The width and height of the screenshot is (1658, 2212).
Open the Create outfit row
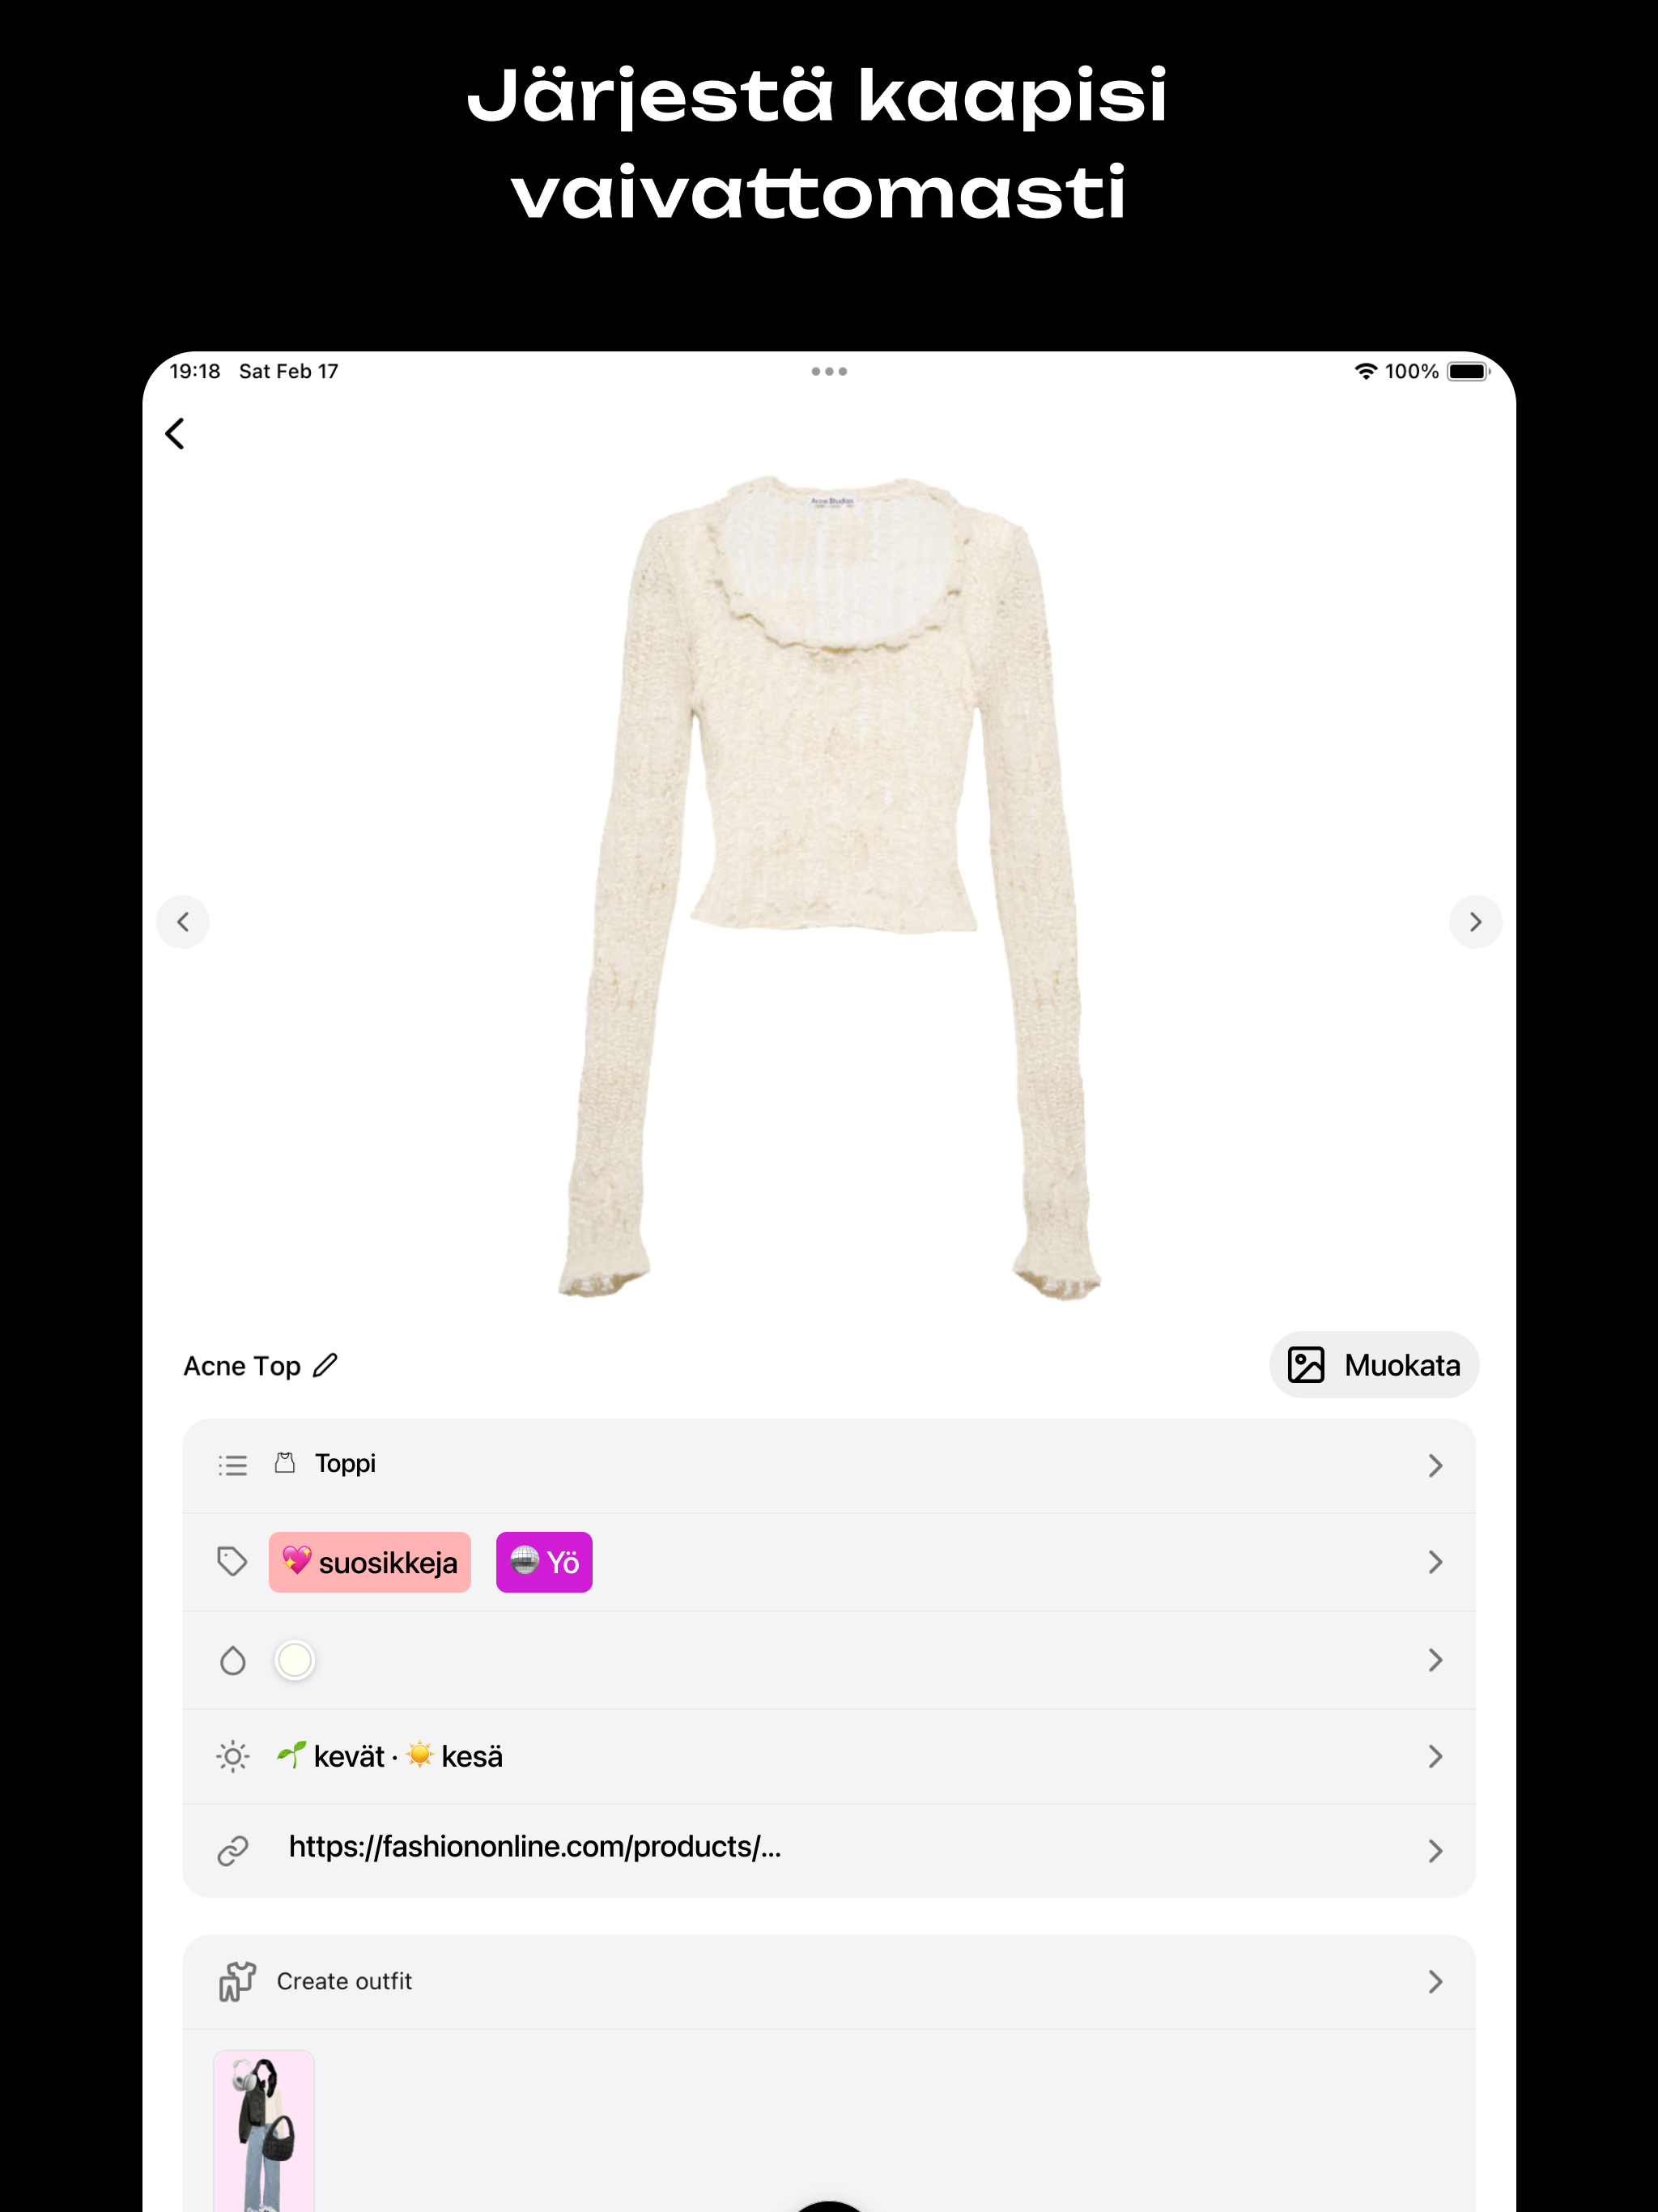(829, 1981)
